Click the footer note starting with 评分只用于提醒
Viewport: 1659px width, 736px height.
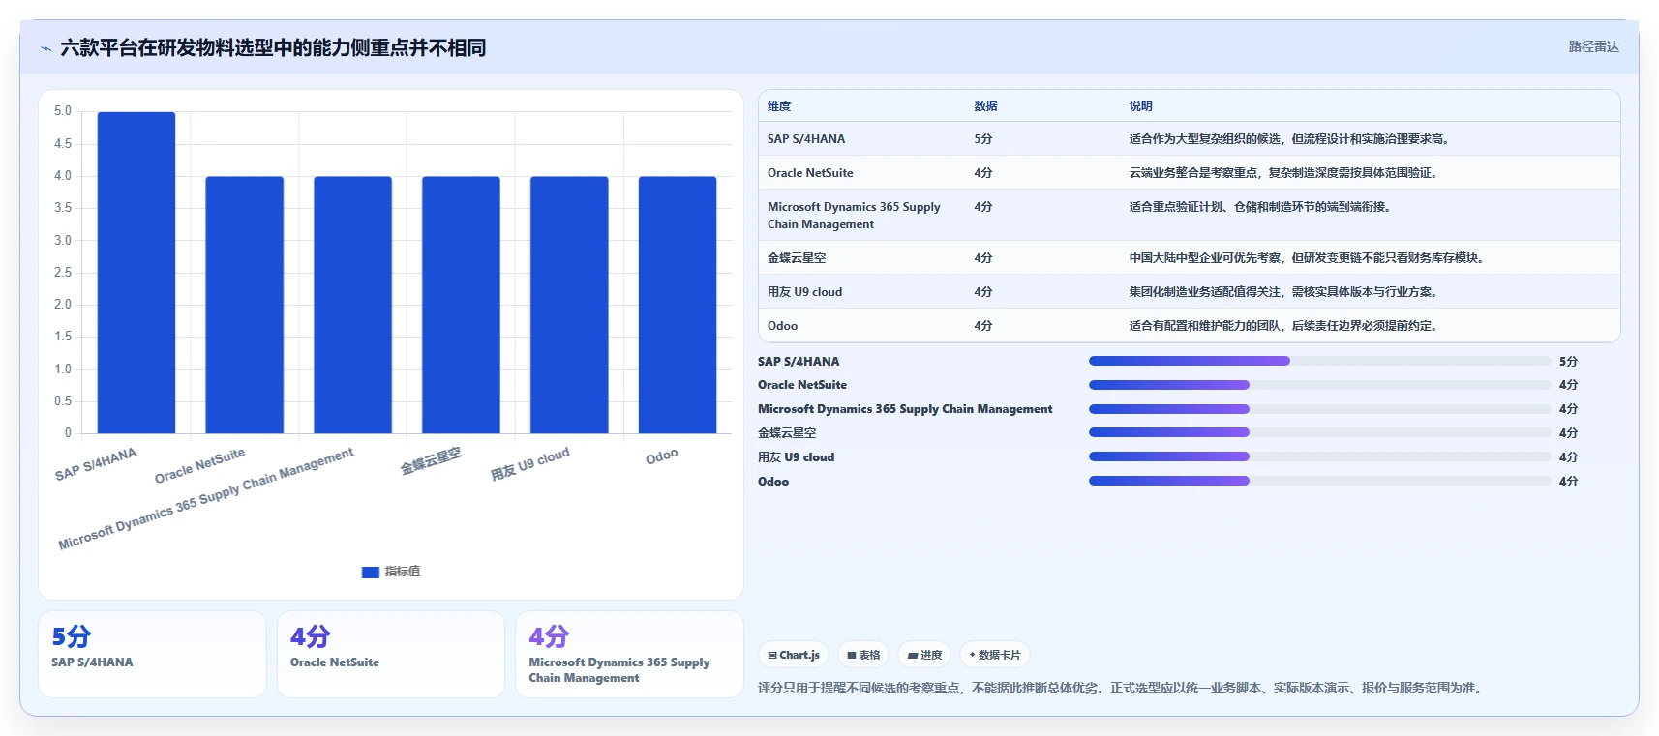(x=1122, y=689)
